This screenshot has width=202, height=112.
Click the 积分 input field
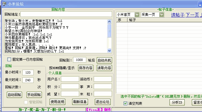pos(70,86)
